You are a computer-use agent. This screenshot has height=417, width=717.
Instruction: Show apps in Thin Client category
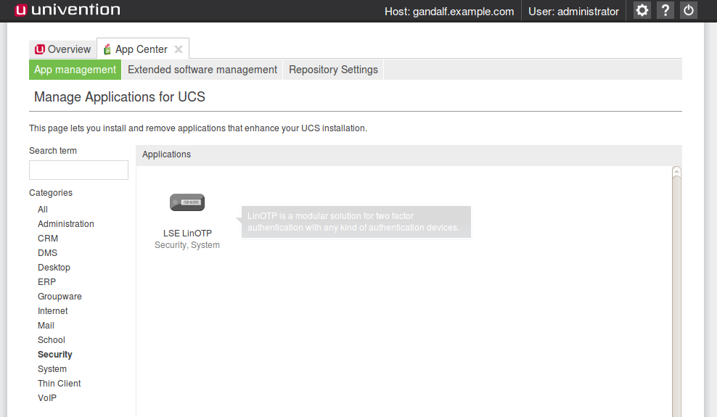coord(60,384)
